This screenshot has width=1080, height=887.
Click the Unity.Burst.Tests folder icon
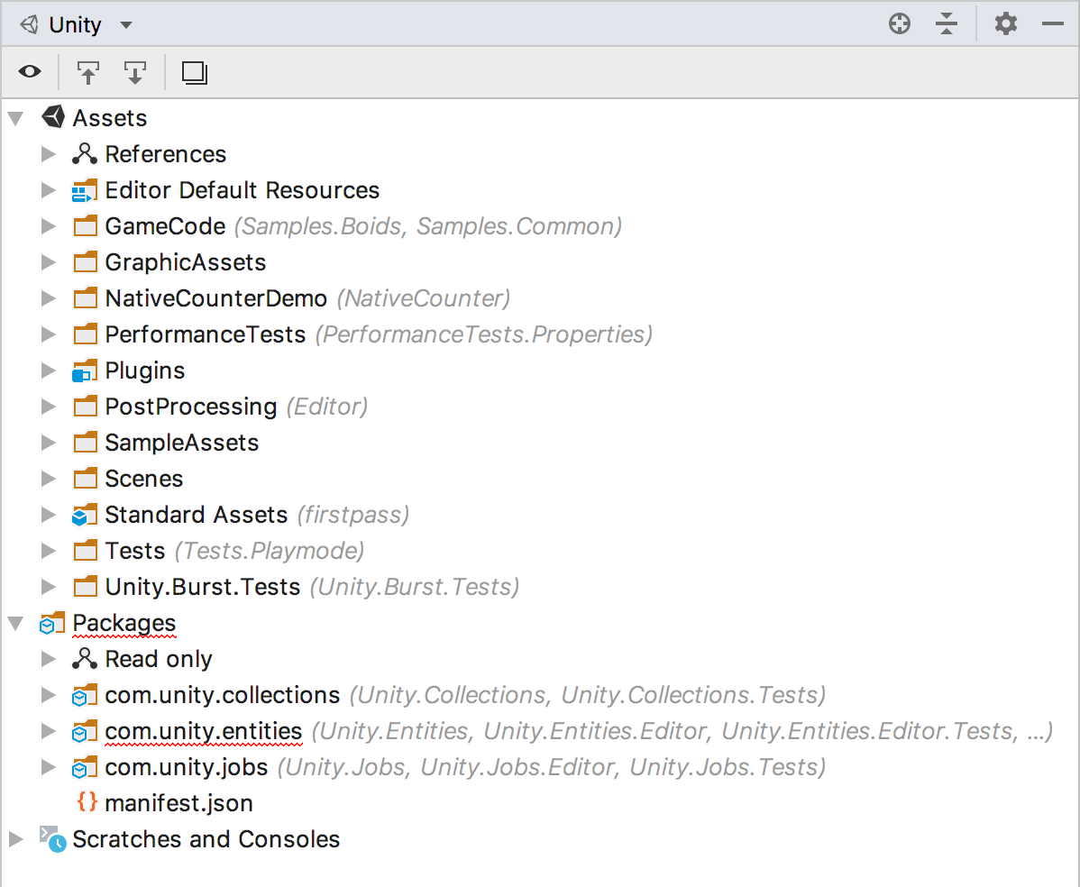point(85,587)
